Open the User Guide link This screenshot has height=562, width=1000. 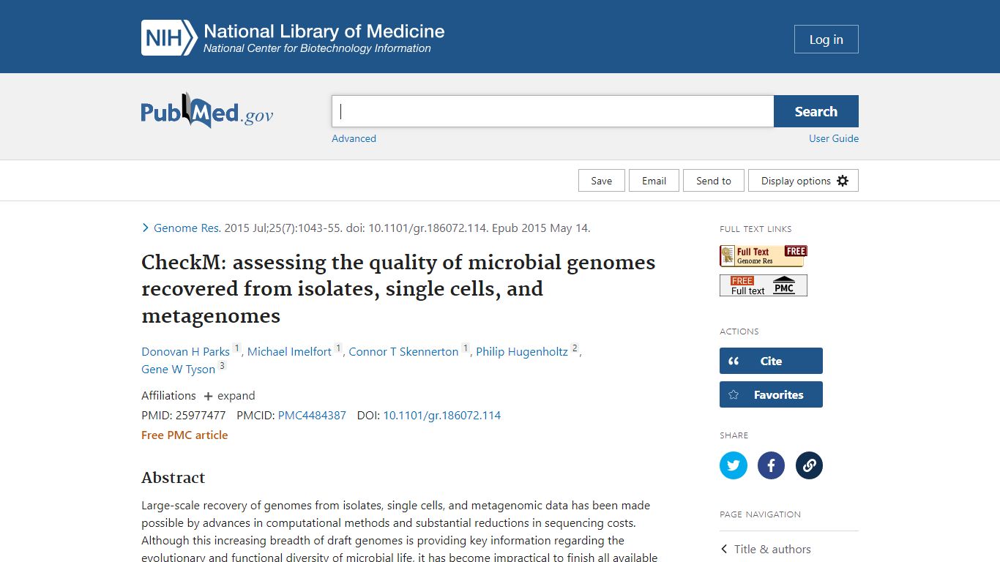pyautogui.click(x=834, y=138)
